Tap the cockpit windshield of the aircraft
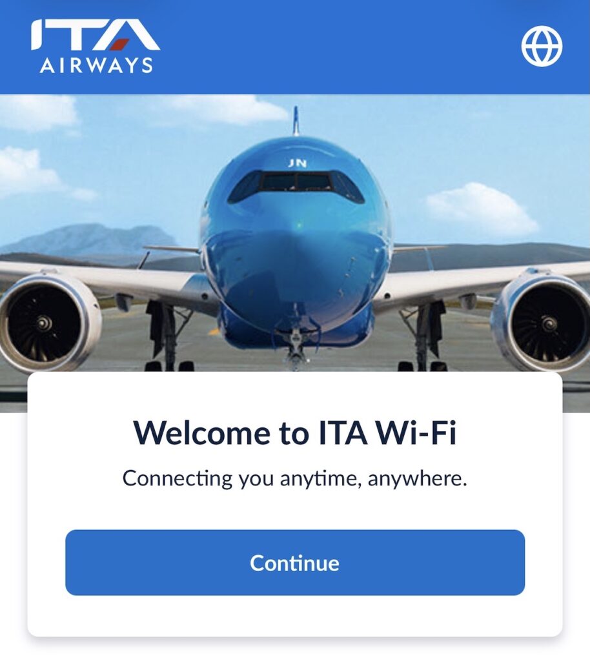The height and width of the screenshot is (661, 590). coord(296,185)
